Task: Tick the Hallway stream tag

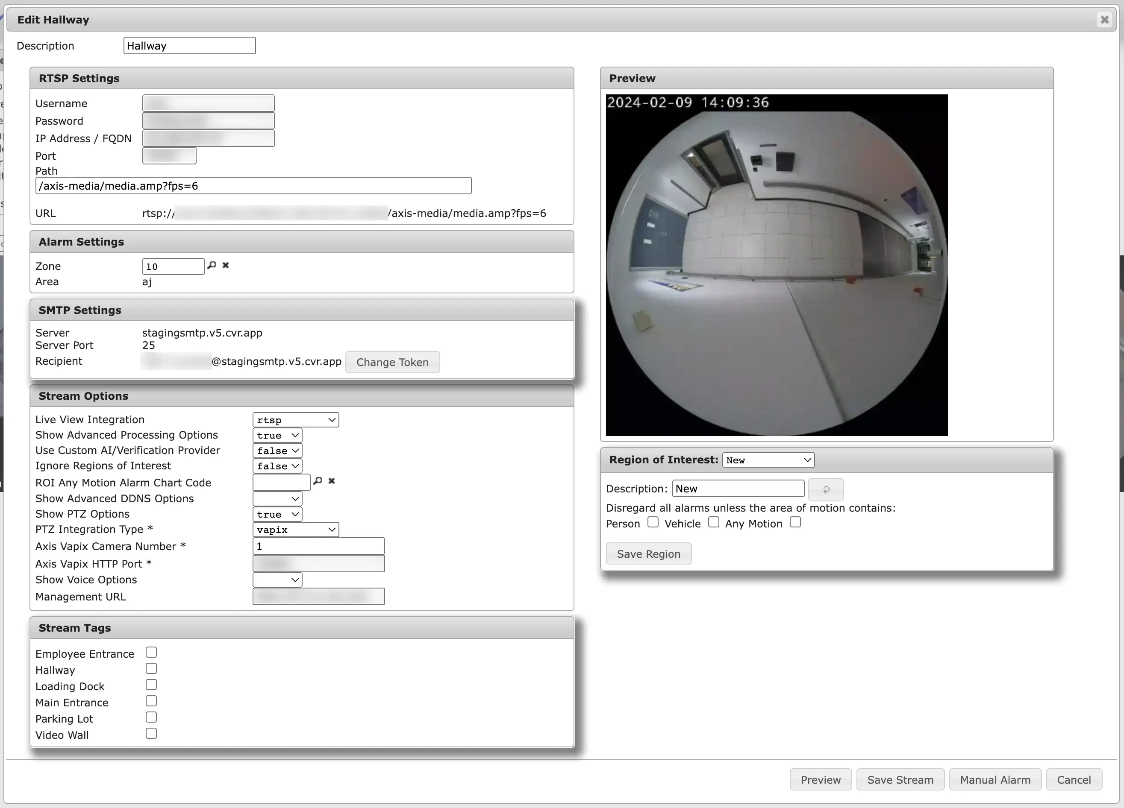Action: click(151, 669)
